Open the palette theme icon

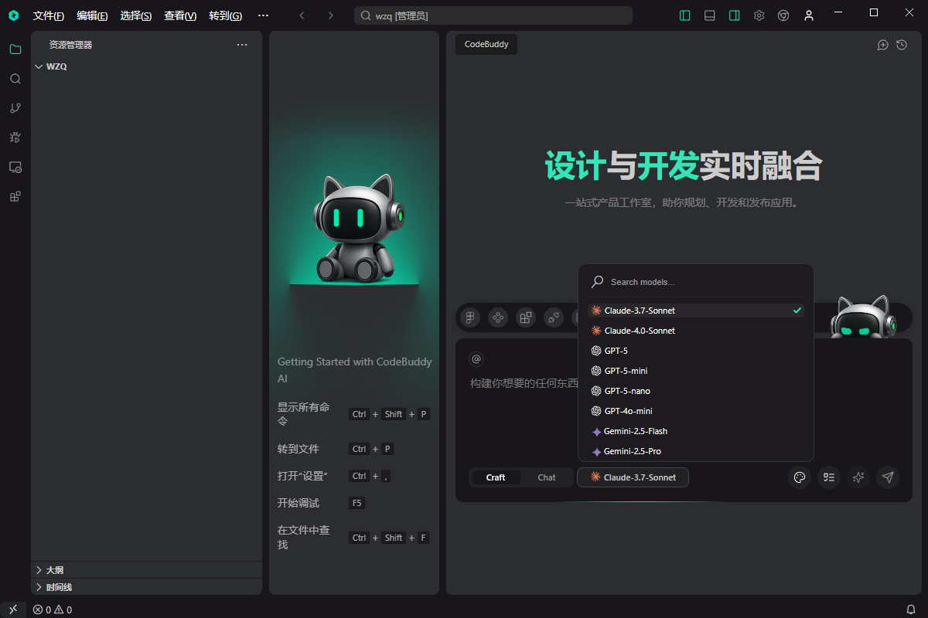click(800, 477)
